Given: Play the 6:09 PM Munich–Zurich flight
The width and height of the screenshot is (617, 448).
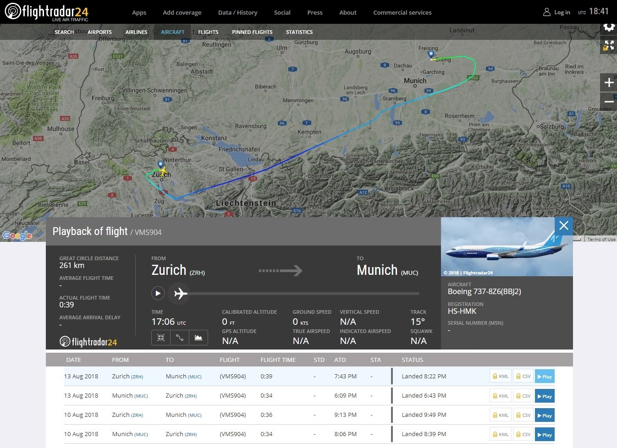Looking at the screenshot, I should pos(545,396).
